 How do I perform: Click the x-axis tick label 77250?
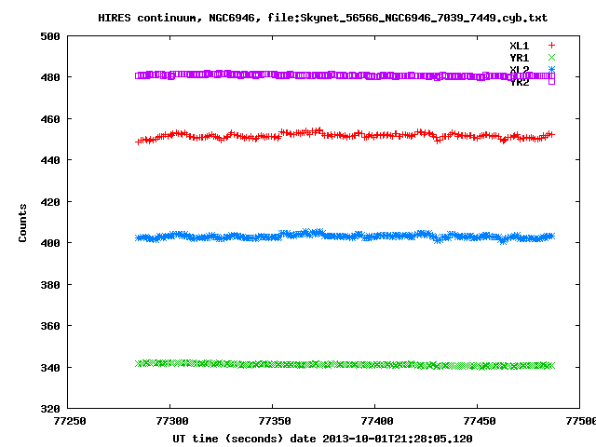(70, 421)
